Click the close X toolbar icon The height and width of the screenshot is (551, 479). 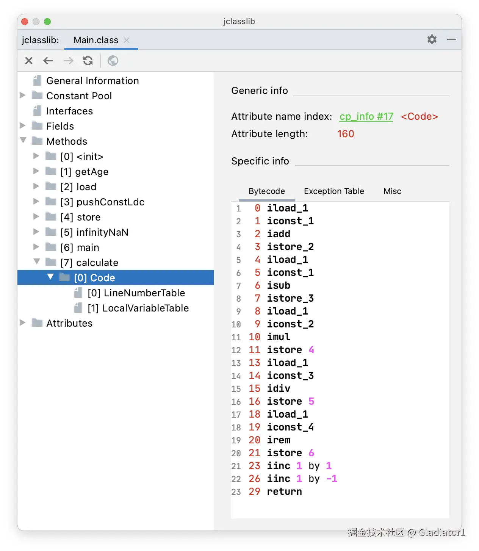pyautogui.click(x=29, y=61)
